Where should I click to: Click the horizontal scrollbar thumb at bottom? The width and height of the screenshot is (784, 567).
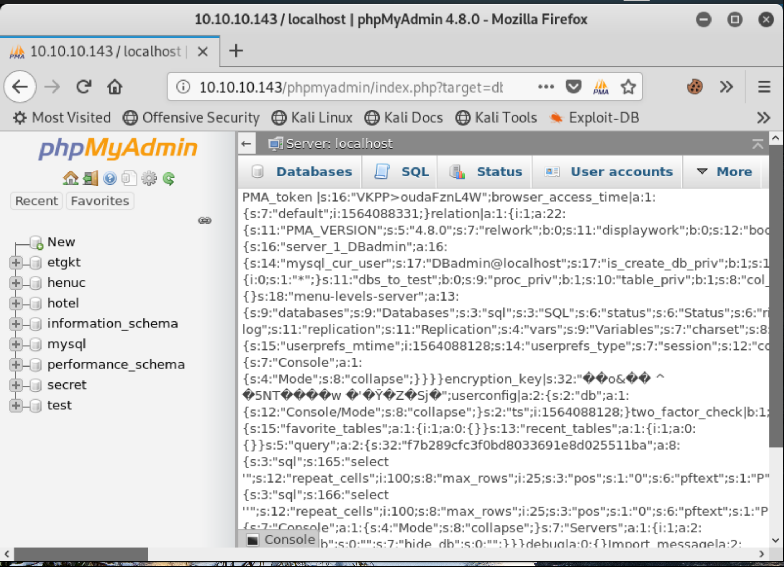[x=81, y=554]
